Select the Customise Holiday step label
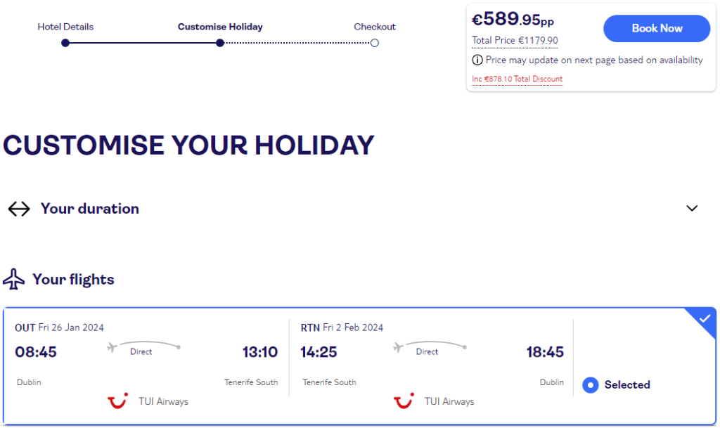Image resolution: width=720 pixels, height=428 pixels. 220,27
